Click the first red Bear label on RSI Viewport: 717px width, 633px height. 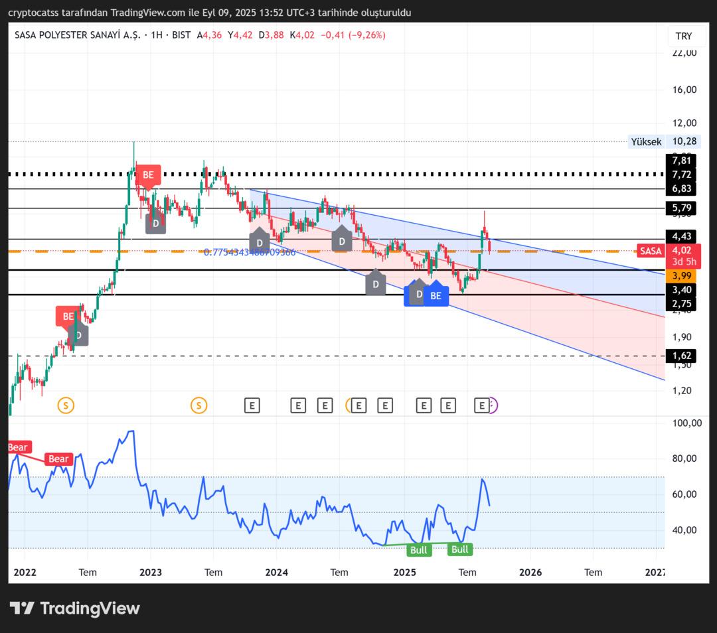click(19, 447)
